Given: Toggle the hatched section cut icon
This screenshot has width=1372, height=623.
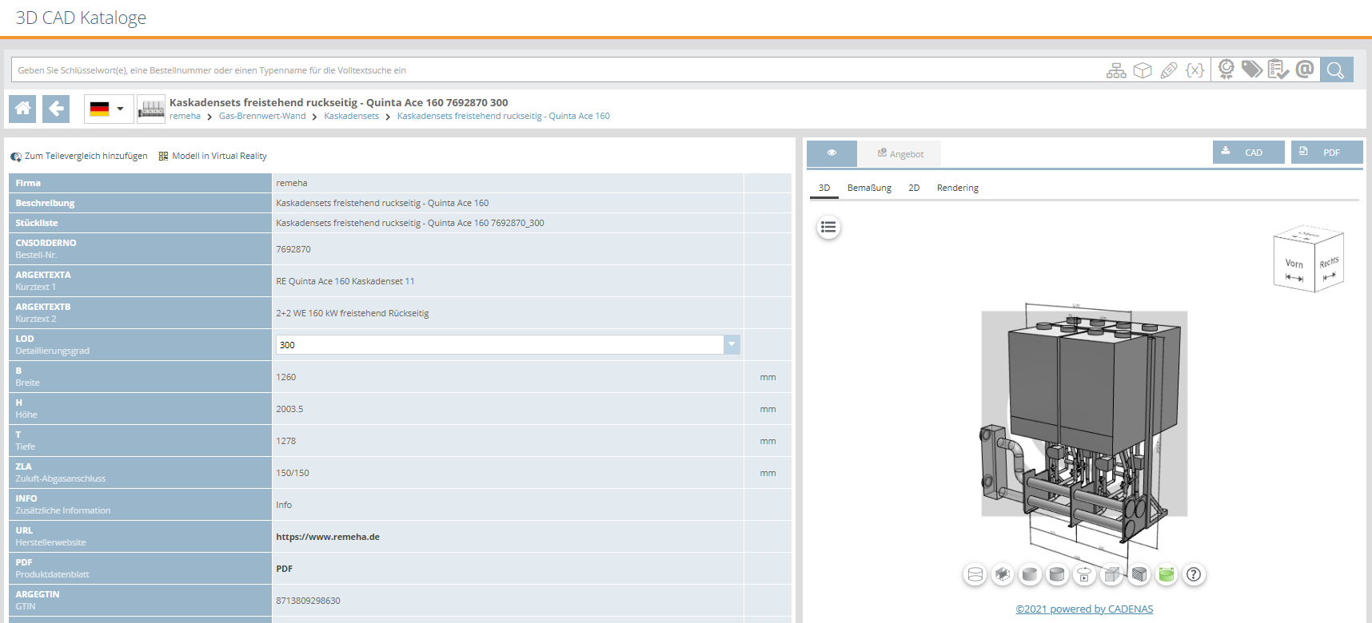Looking at the screenshot, I should coord(1139,574).
